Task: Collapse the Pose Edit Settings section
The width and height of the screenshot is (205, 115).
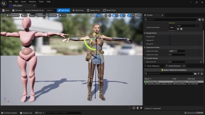Action: (x=145, y=58)
